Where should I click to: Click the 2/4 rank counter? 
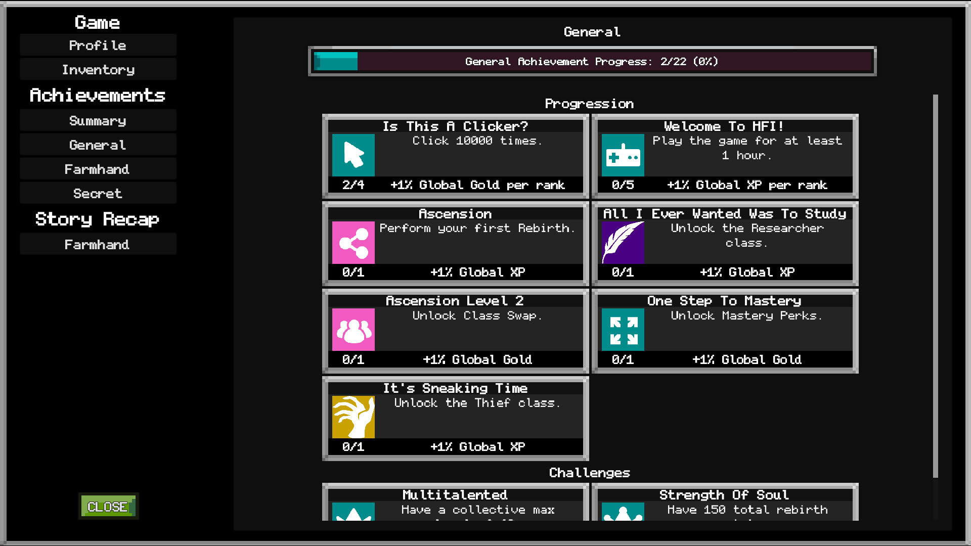tap(353, 185)
